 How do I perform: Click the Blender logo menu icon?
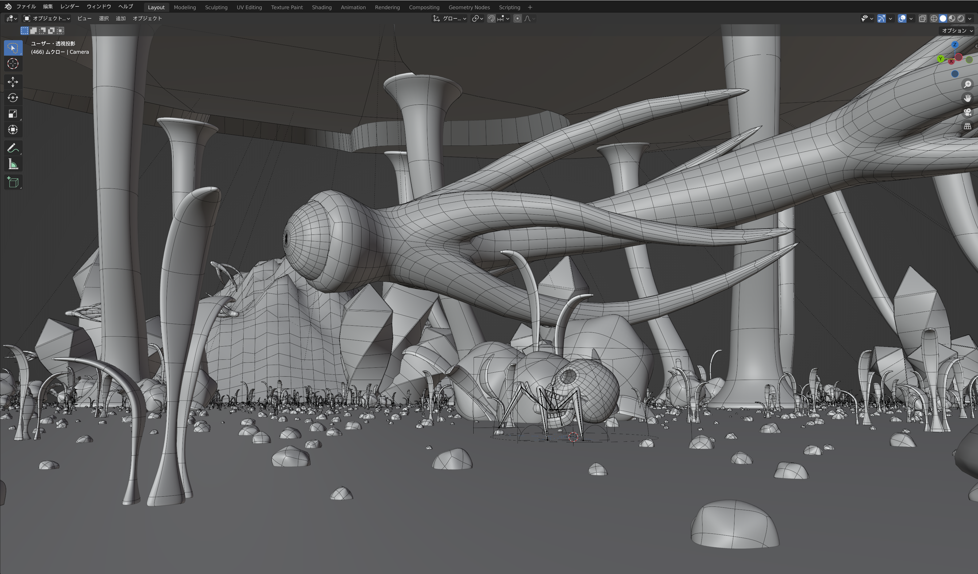8,6
